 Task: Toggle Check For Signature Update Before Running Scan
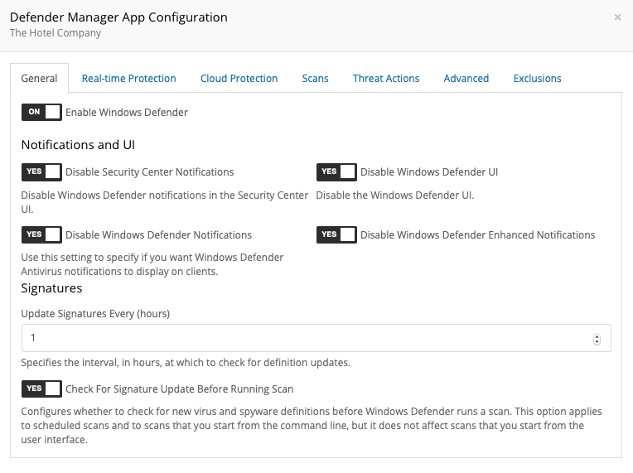click(41, 389)
